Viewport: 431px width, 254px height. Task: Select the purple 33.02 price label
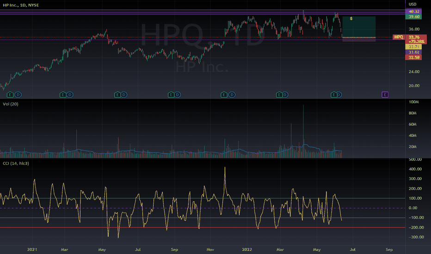pyautogui.click(x=413, y=52)
